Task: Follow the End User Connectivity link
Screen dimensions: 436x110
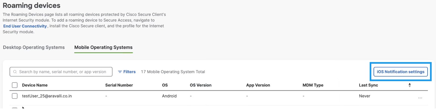Action: 25,26
